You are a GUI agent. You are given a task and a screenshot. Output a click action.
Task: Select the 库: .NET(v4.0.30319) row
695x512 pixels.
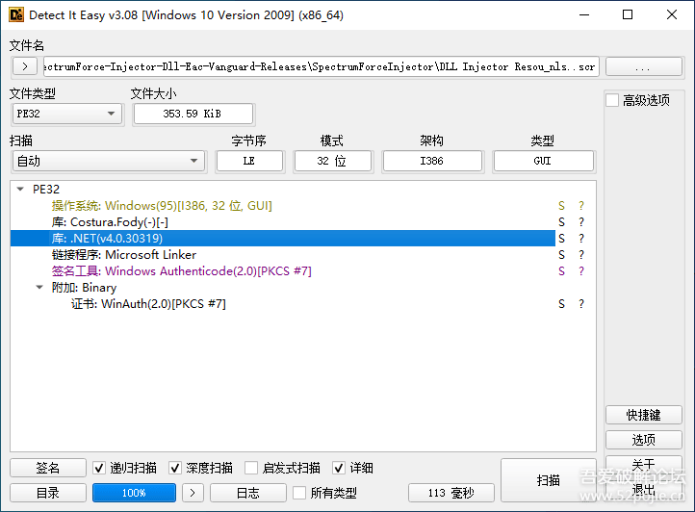283,239
